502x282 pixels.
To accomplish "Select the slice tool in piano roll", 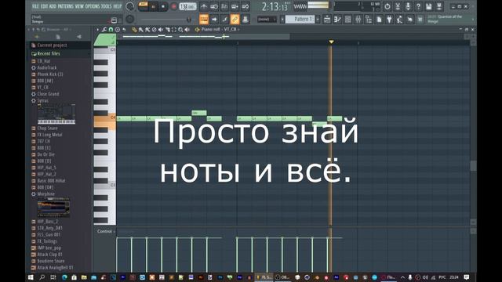I will pyautogui.click(x=167, y=30).
